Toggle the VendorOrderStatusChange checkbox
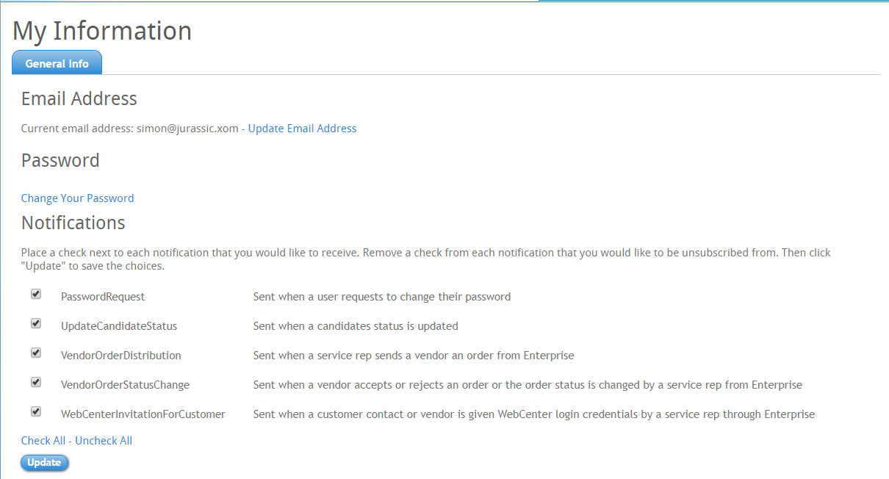The width and height of the screenshot is (889, 479). point(36,383)
